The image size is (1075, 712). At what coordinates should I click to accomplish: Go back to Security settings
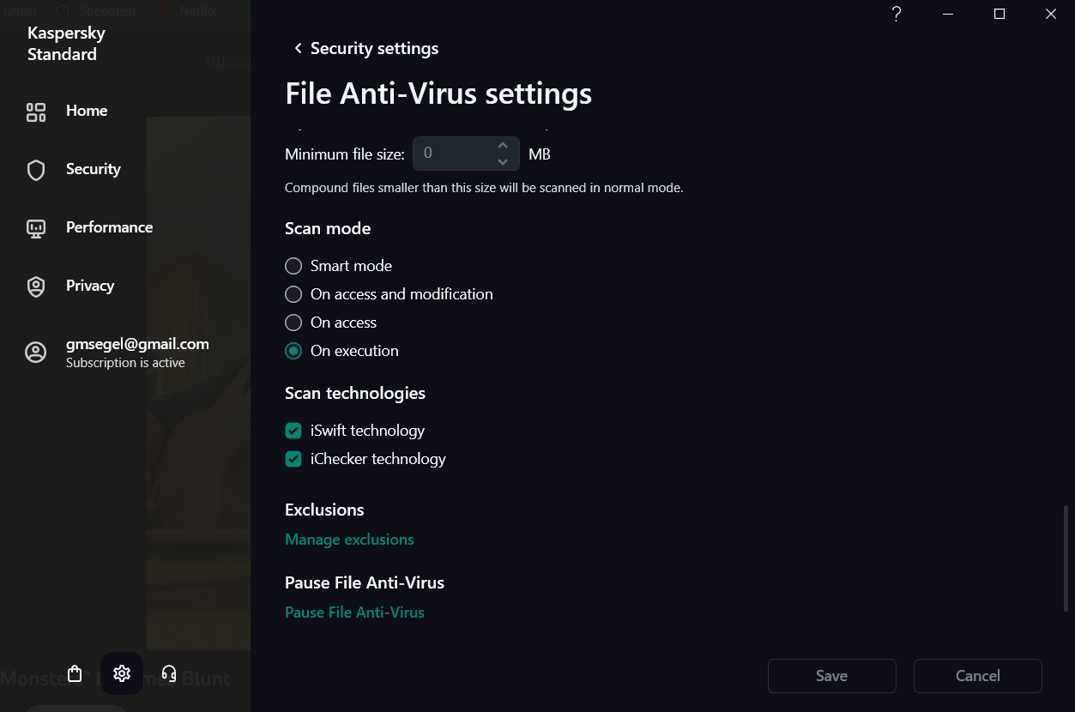click(298, 49)
